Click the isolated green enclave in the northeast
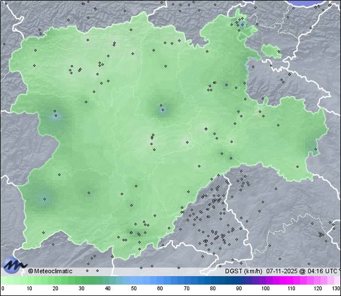This screenshot has height=296, width=341. (271, 52)
